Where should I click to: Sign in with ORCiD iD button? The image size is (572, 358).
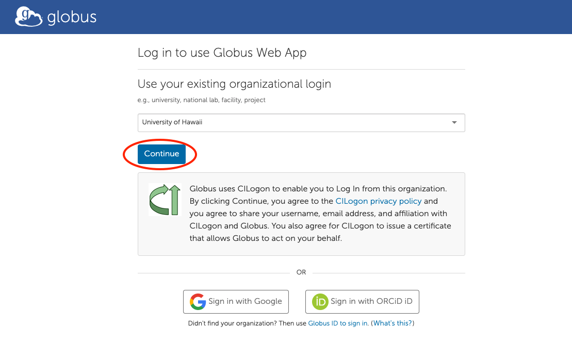(x=362, y=301)
